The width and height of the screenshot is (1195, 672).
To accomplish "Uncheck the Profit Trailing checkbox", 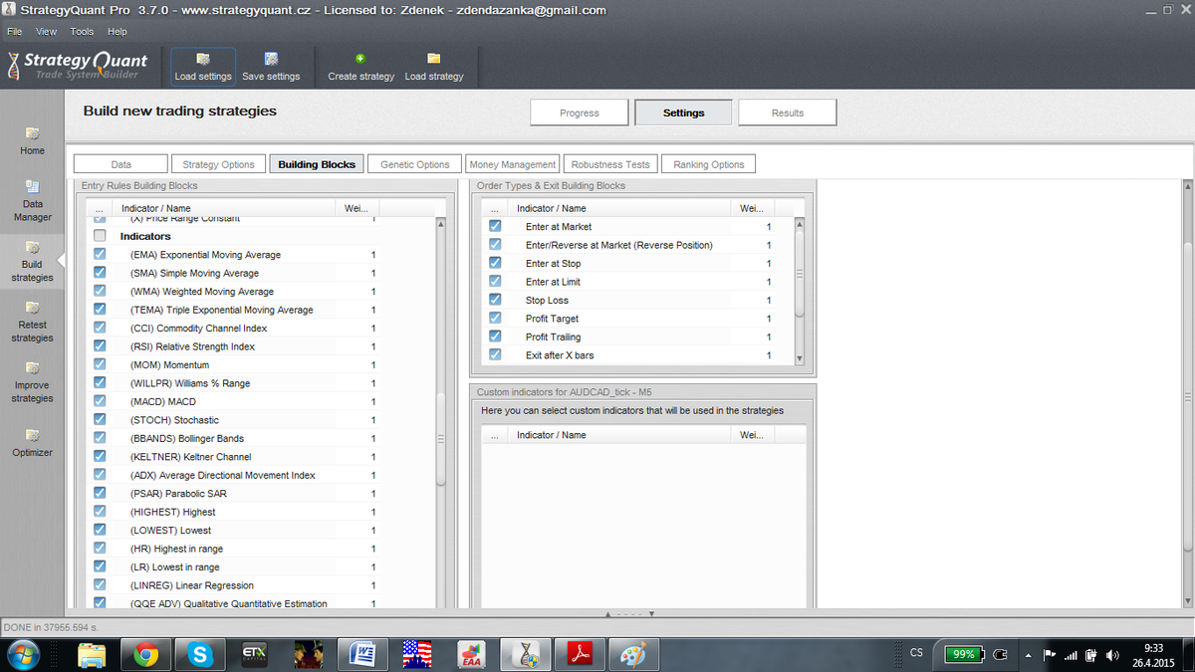I will point(495,336).
